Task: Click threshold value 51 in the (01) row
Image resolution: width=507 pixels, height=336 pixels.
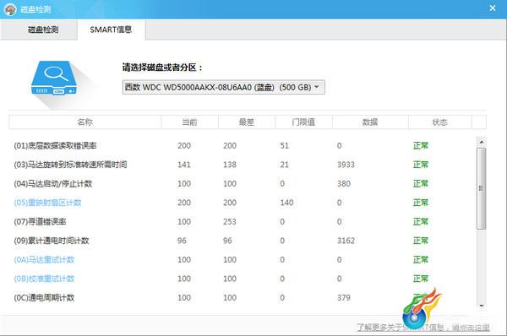Action: (x=285, y=146)
